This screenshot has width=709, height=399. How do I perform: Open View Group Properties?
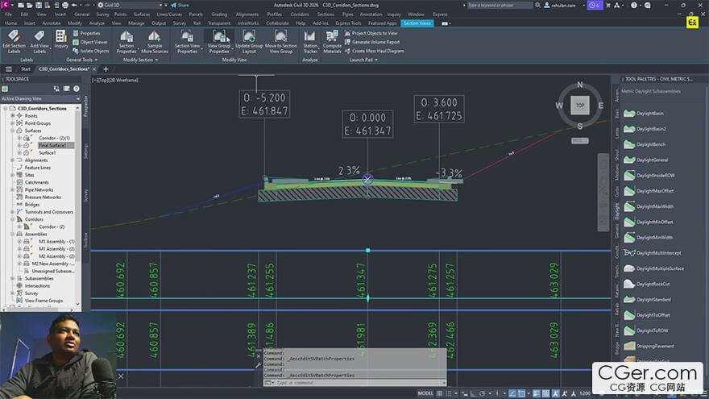coord(219,42)
